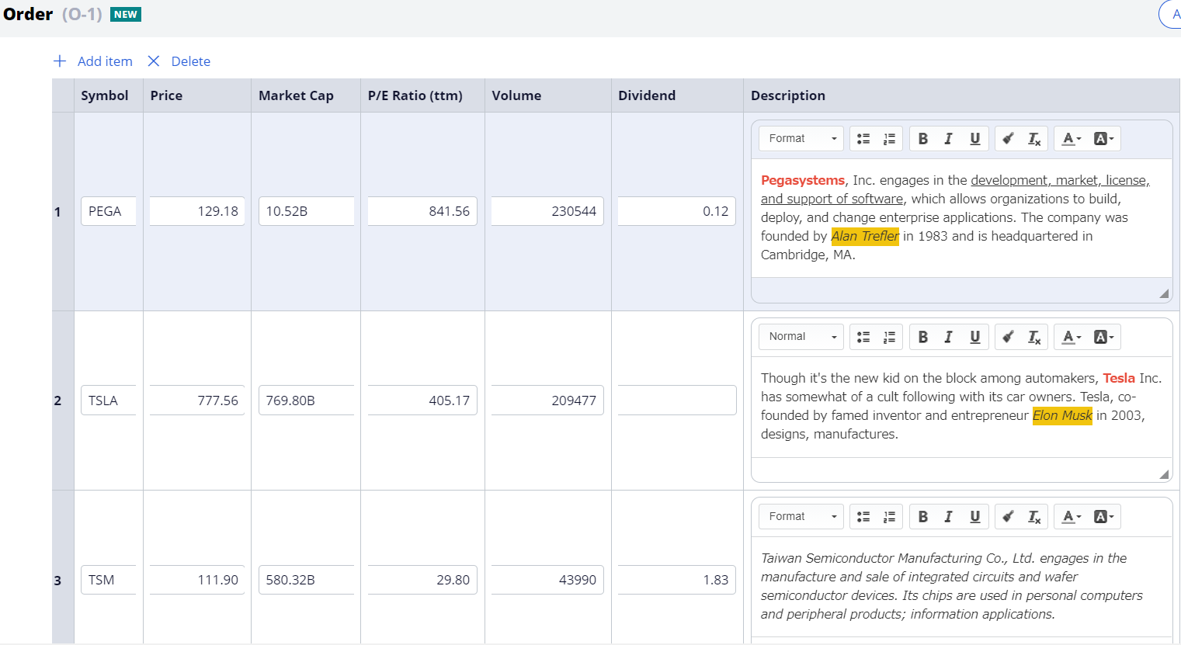
Task: Click the price field showing 129.18
Action: tap(197, 211)
